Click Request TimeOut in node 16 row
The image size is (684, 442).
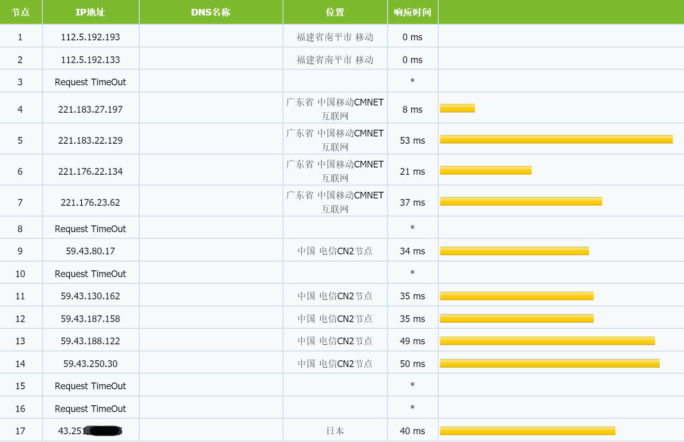point(91,409)
